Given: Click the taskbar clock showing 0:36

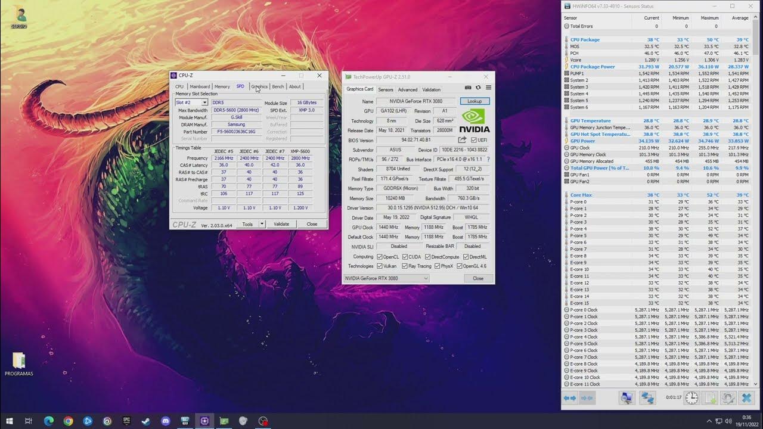Looking at the screenshot, I should 747,421.
